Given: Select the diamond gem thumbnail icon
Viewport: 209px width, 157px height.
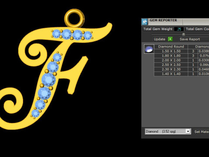Looking at the screenshot, I should tap(149, 49).
